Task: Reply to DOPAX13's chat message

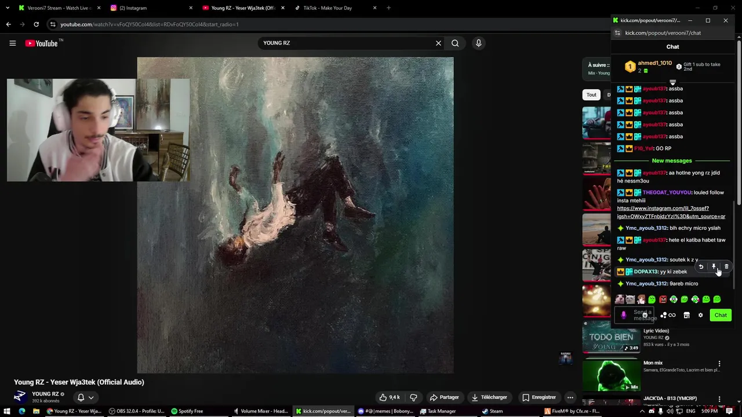Action: 701,266
